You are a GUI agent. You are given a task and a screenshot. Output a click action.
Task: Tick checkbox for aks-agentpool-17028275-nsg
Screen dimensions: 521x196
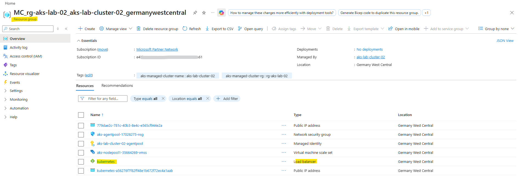point(81,135)
